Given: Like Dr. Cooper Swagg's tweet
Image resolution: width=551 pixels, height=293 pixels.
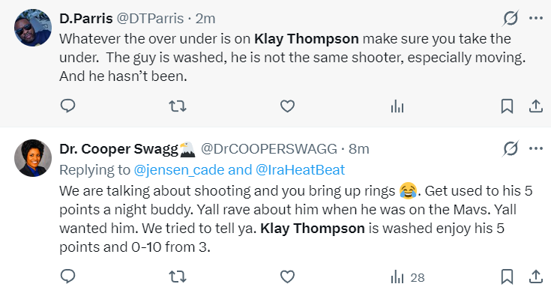Looking at the screenshot, I should 287,277.
